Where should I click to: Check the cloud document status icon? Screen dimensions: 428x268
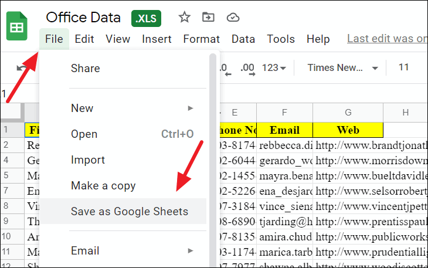(x=233, y=18)
